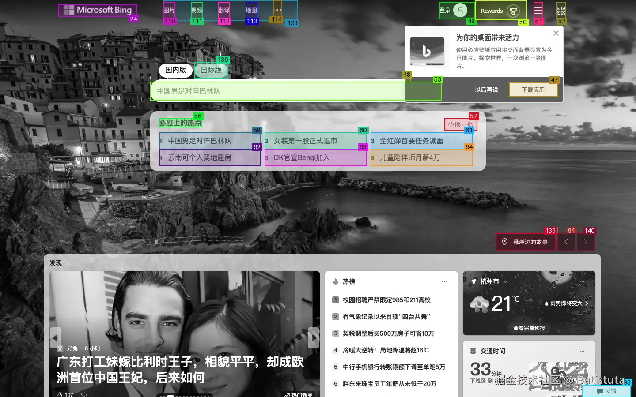Click the rainy cloud weather icon

[x=480, y=303]
